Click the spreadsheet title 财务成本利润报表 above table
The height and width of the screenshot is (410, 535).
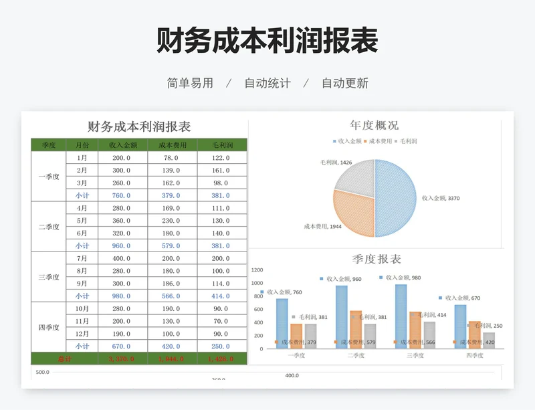point(139,126)
